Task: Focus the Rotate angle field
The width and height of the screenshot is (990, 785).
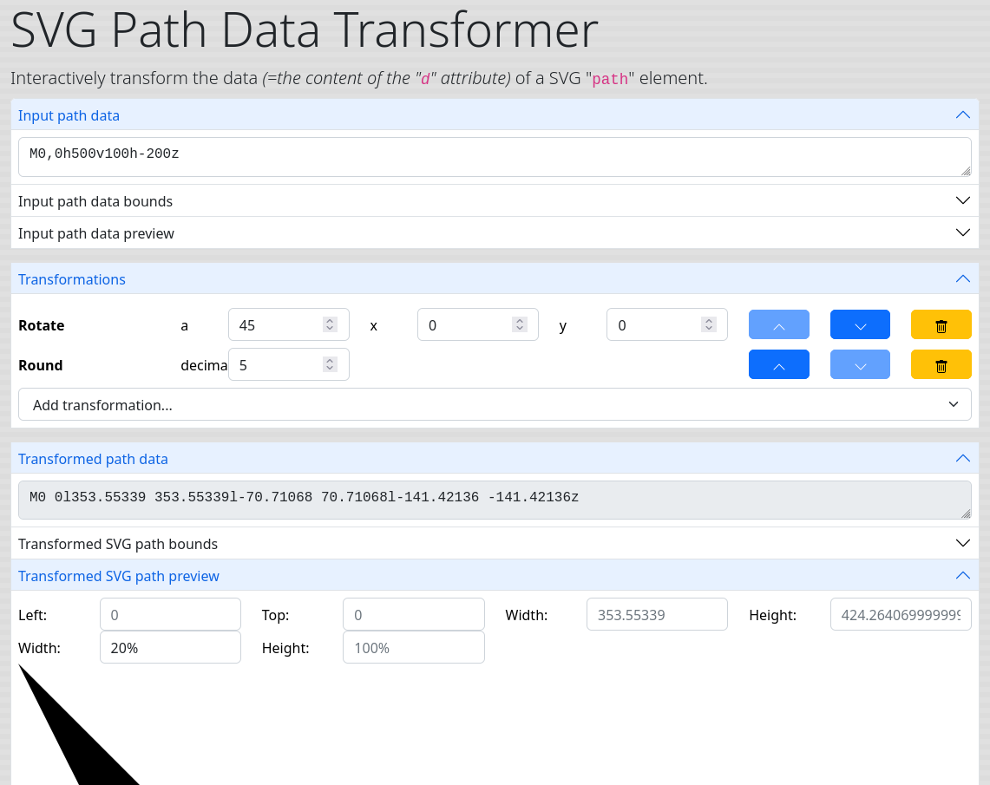Action: [289, 324]
